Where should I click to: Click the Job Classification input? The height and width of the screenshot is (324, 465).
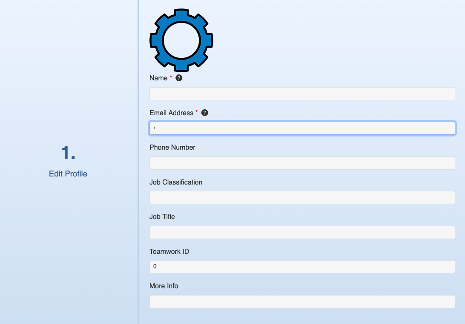click(x=302, y=198)
